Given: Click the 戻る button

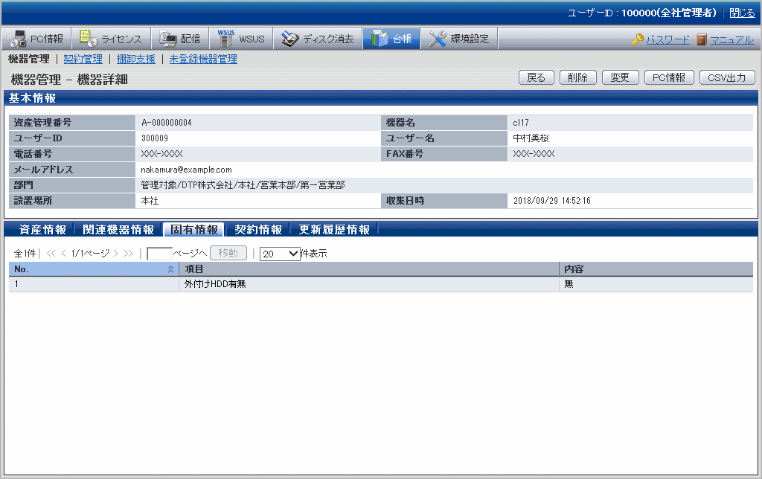Looking at the screenshot, I should [537, 77].
